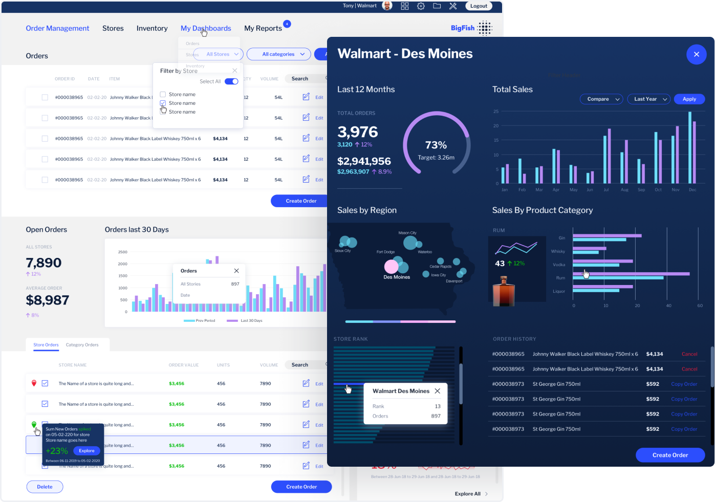Open the settings gear in the header

(x=421, y=6)
